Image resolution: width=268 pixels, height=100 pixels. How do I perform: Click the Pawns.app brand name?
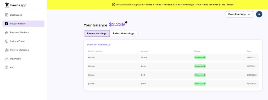coord(18,5)
